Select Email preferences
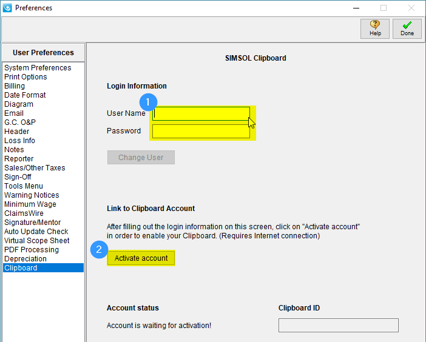The image size is (426, 342). click(x=43, y=113)
